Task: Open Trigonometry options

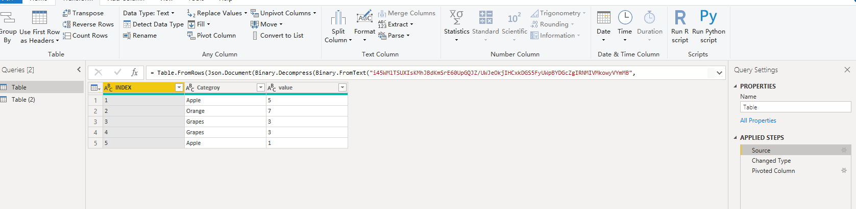Action: pyautogui.click(x=558, y=13)
